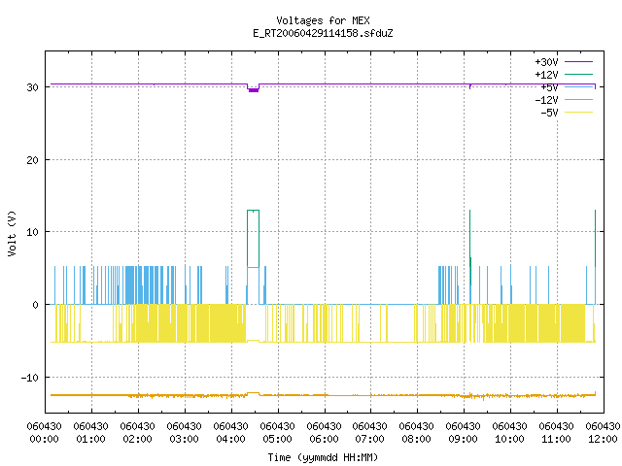Click the y-axis label 'Volt (V)'
Screen dimensions: 622x466
12,233
